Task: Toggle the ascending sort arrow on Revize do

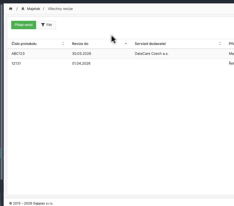Action: coord(126,44)
